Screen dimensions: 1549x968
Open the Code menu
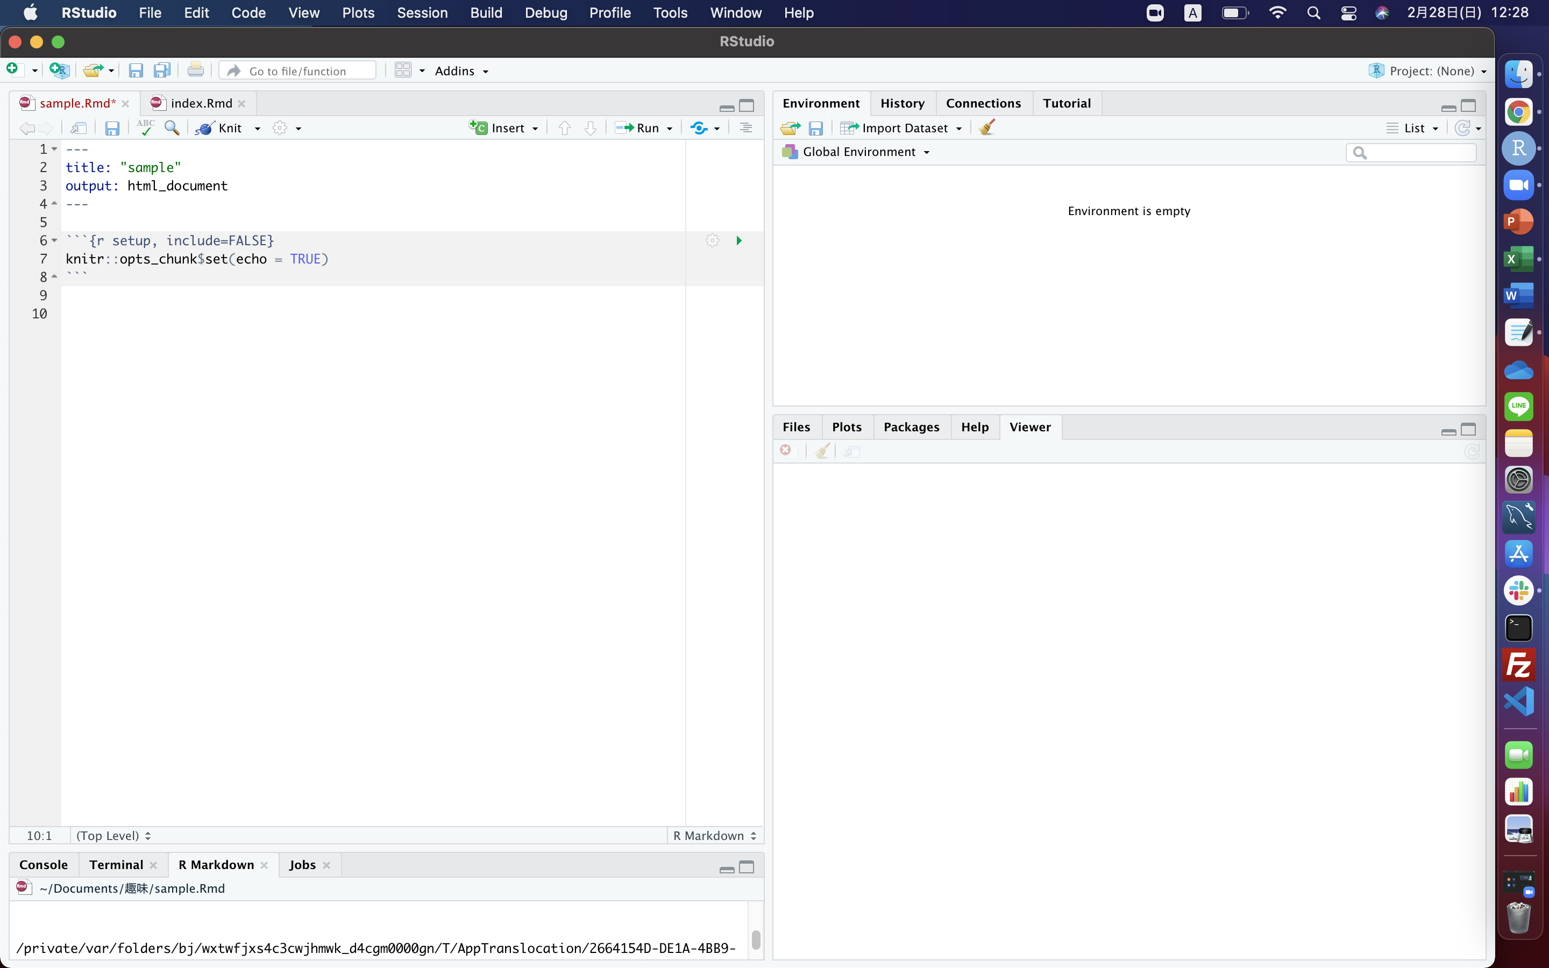(248, 13)
